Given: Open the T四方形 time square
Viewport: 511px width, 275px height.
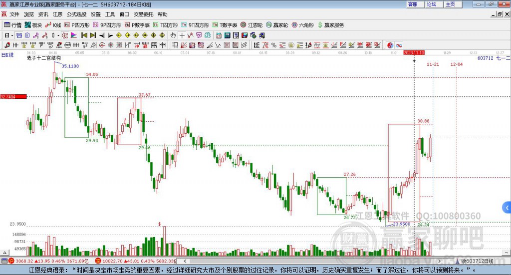Looking at the screenshot, I should coord(166,25).
